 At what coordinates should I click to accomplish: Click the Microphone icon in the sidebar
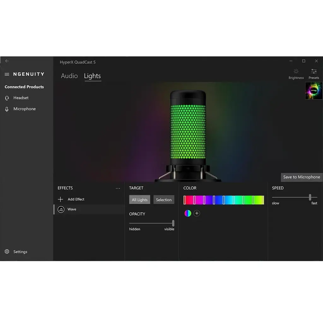coord(7,109)
